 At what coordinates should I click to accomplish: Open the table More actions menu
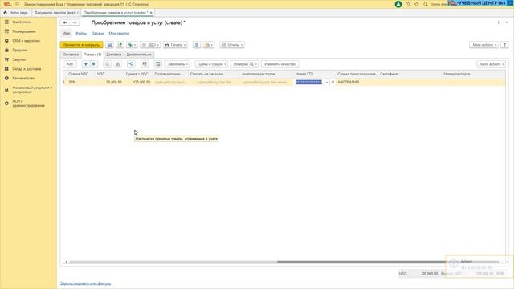tap(491, 64)
